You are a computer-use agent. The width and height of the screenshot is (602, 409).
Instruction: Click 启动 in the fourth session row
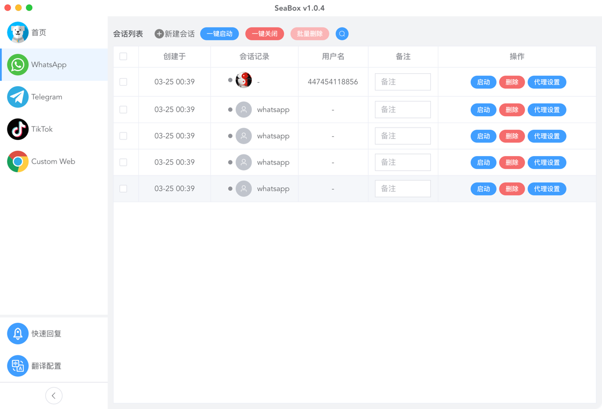point(483,163)
